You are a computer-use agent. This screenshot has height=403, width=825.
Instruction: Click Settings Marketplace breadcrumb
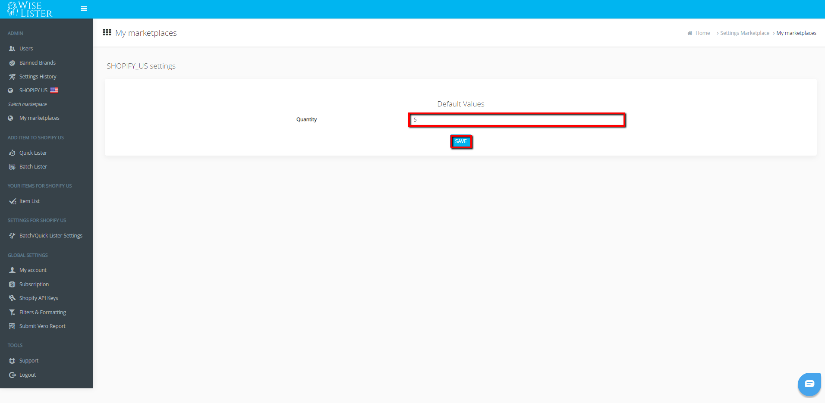(x=745, y=33)
